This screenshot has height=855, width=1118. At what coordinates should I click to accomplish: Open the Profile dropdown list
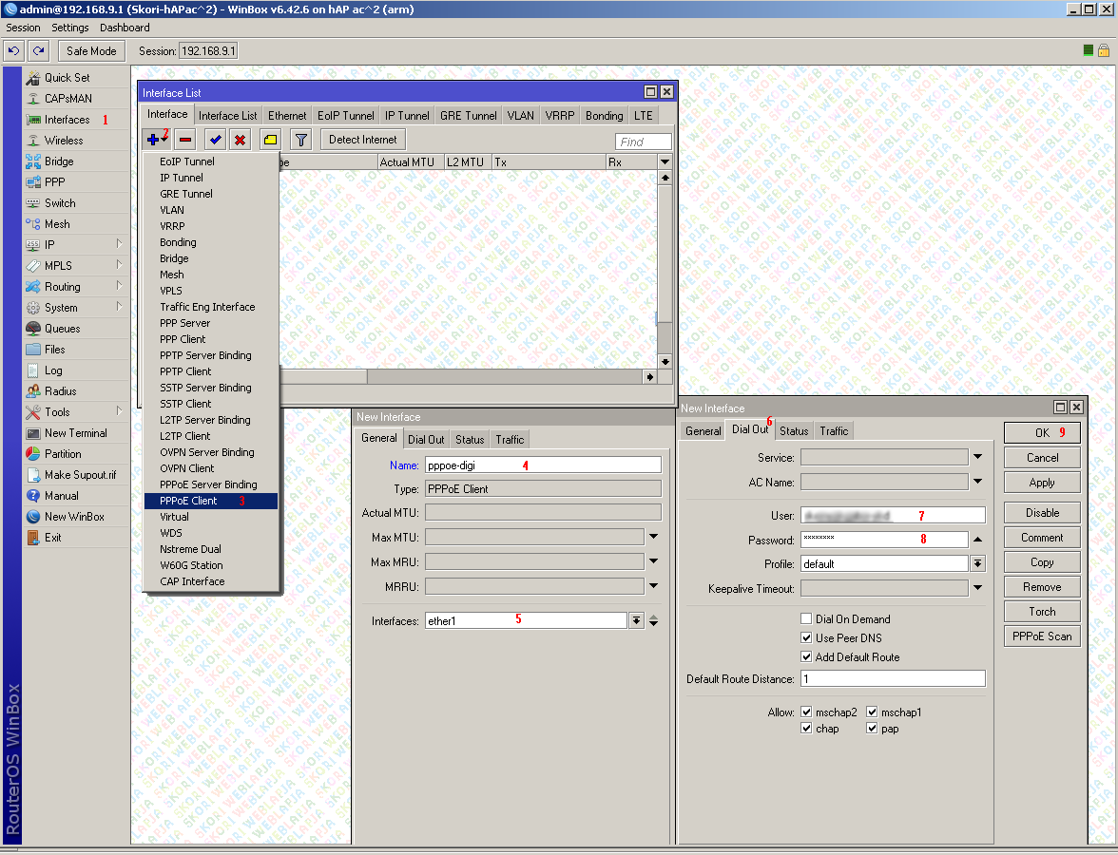pos(977,563)
